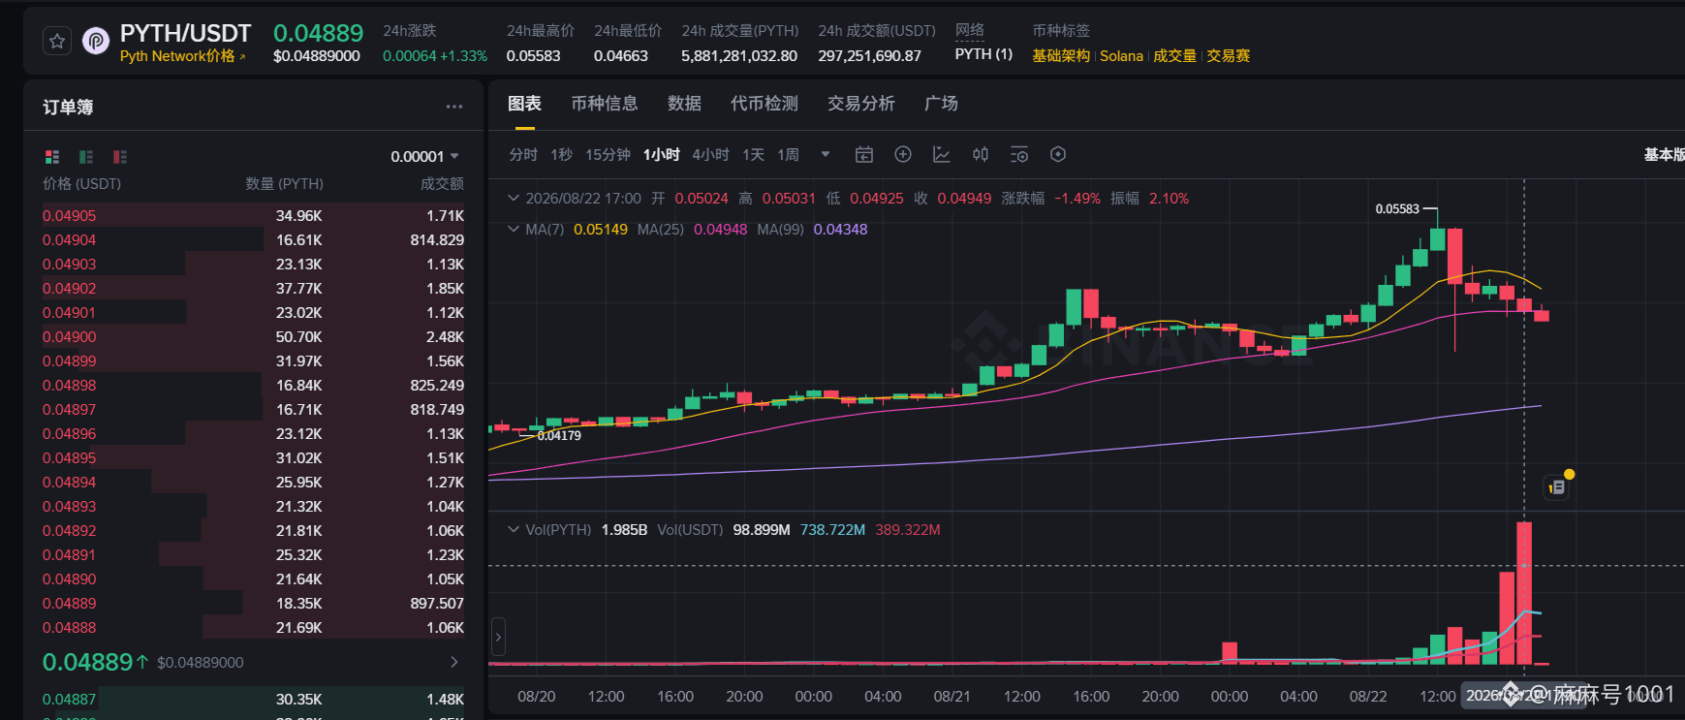Open order book three-dot options menu

tap(454, 107)
